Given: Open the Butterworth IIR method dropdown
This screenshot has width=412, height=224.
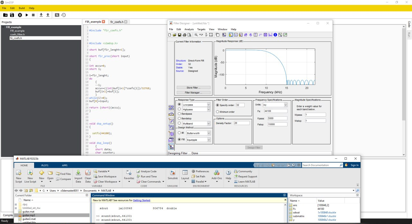Looking at the screenshot, I should (209, 133).
